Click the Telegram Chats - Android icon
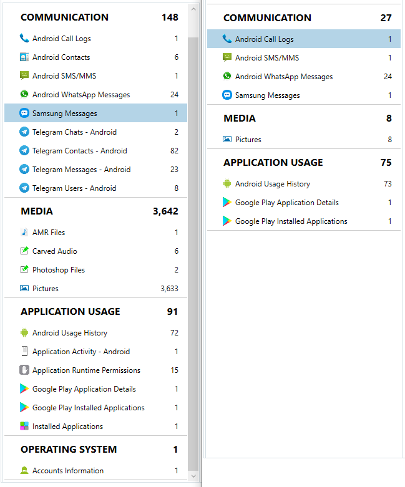This screenshot has width=405, height=487. tap(24, 132)
